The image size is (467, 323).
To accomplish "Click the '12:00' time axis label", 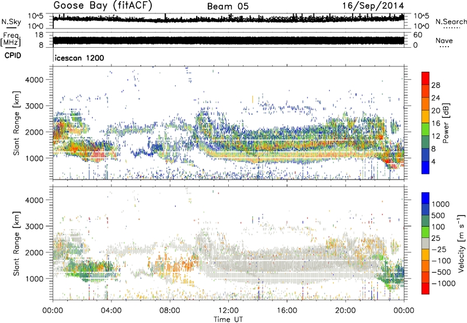I will click(x=228, y=311).
